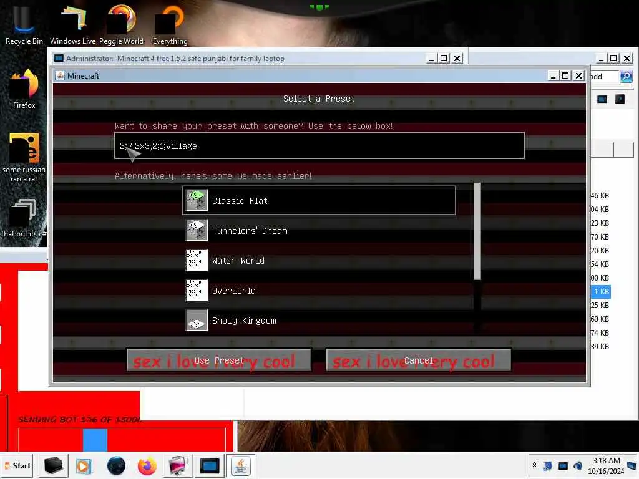This screenshot has width=639, height=479.
Task: Open the clock showing 3:18 AM
Action: pos(606,465)
